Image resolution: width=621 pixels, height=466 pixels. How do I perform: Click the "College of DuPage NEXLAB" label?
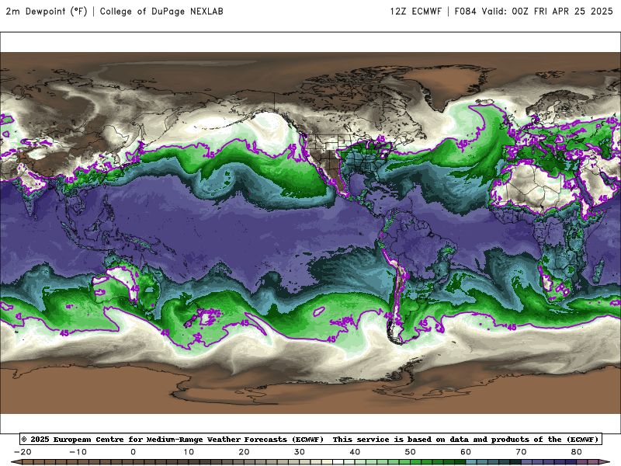[161, 12]
